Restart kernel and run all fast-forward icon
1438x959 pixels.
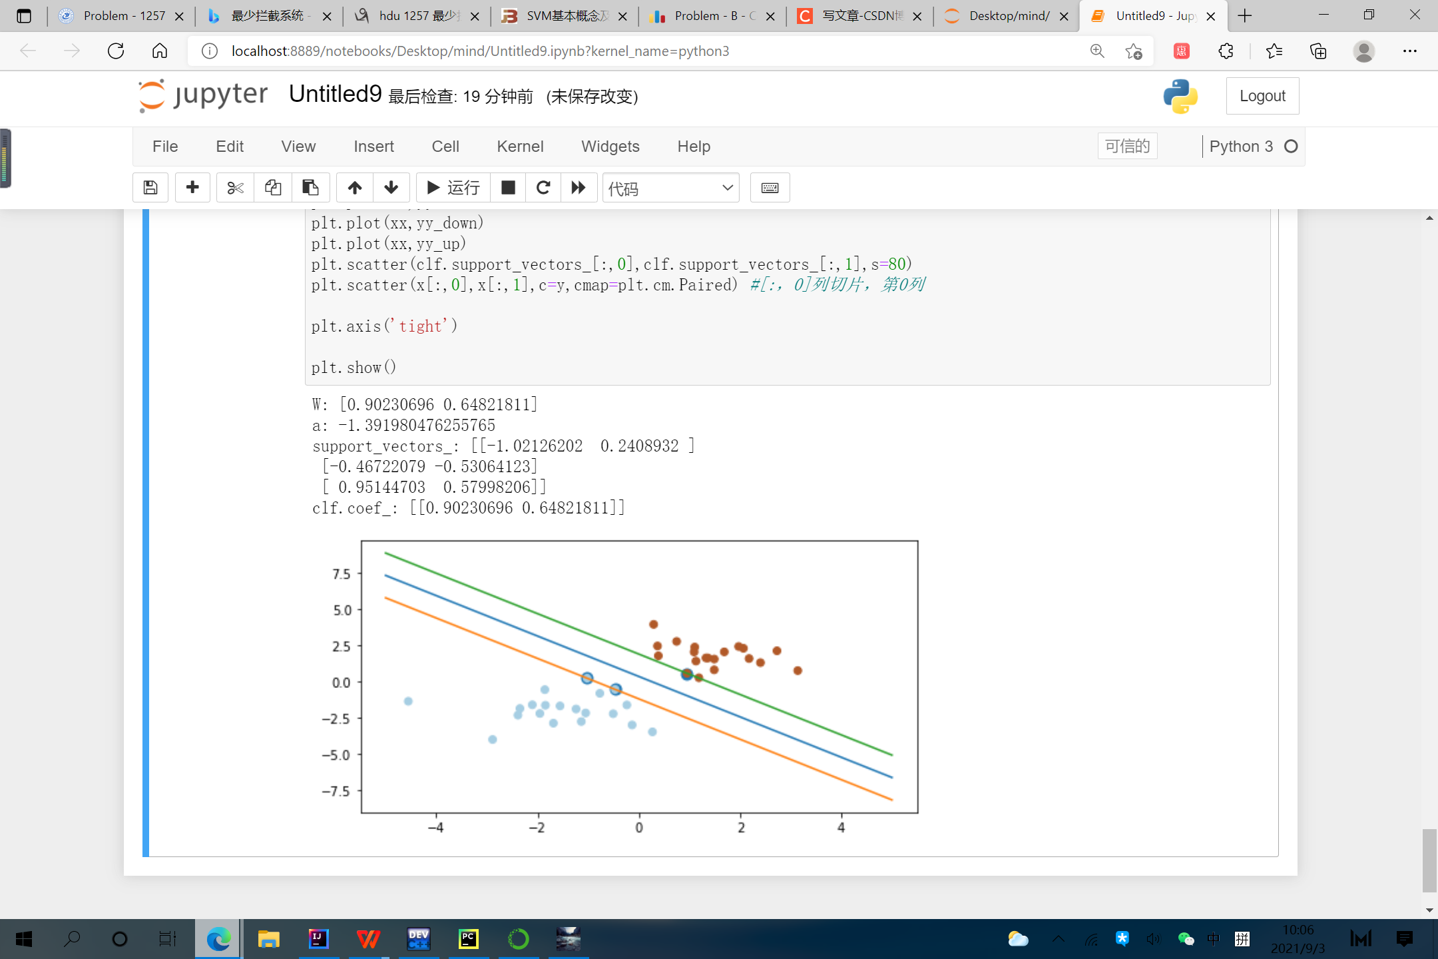[579, 188]
